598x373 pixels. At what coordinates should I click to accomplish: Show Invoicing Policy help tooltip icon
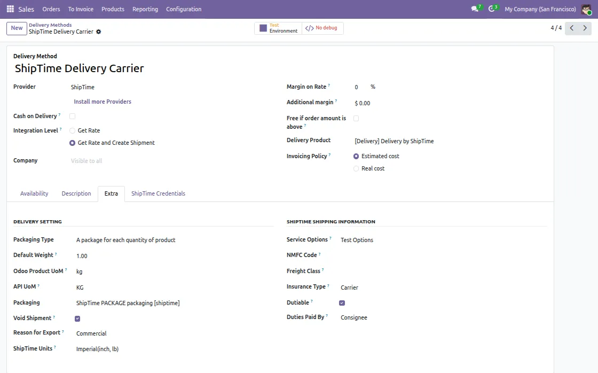click(329, 154)
